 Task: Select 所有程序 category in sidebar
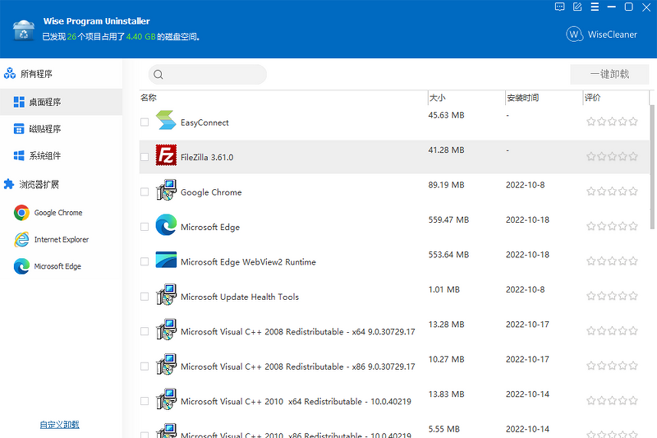[x=28, y=74]
